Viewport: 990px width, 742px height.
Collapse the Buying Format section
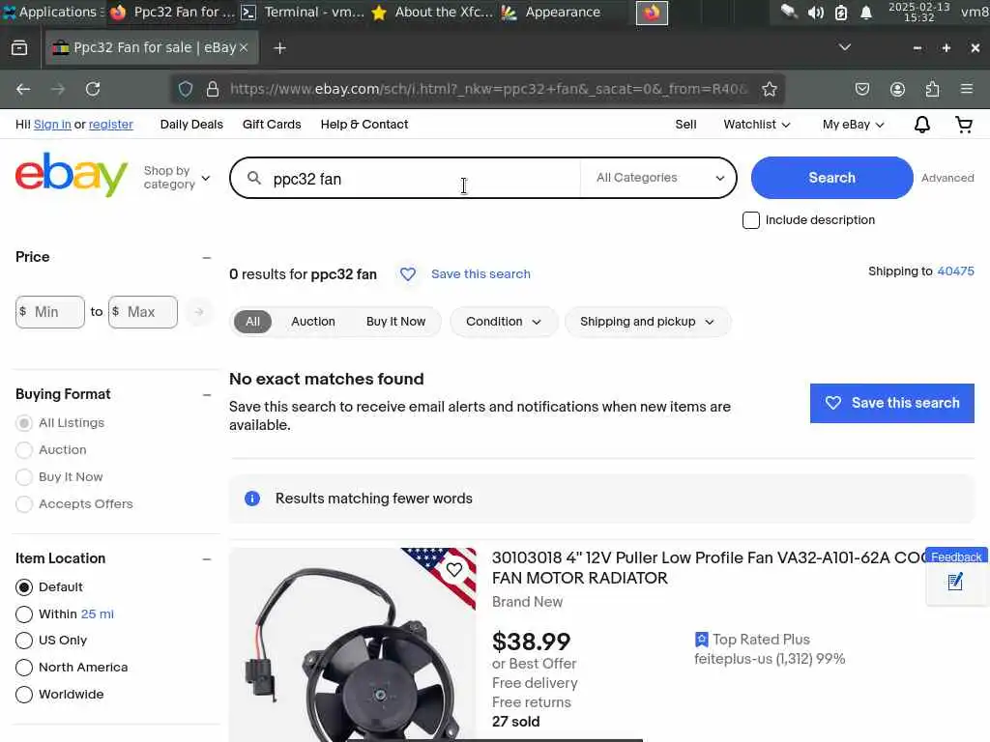(207, 395)
